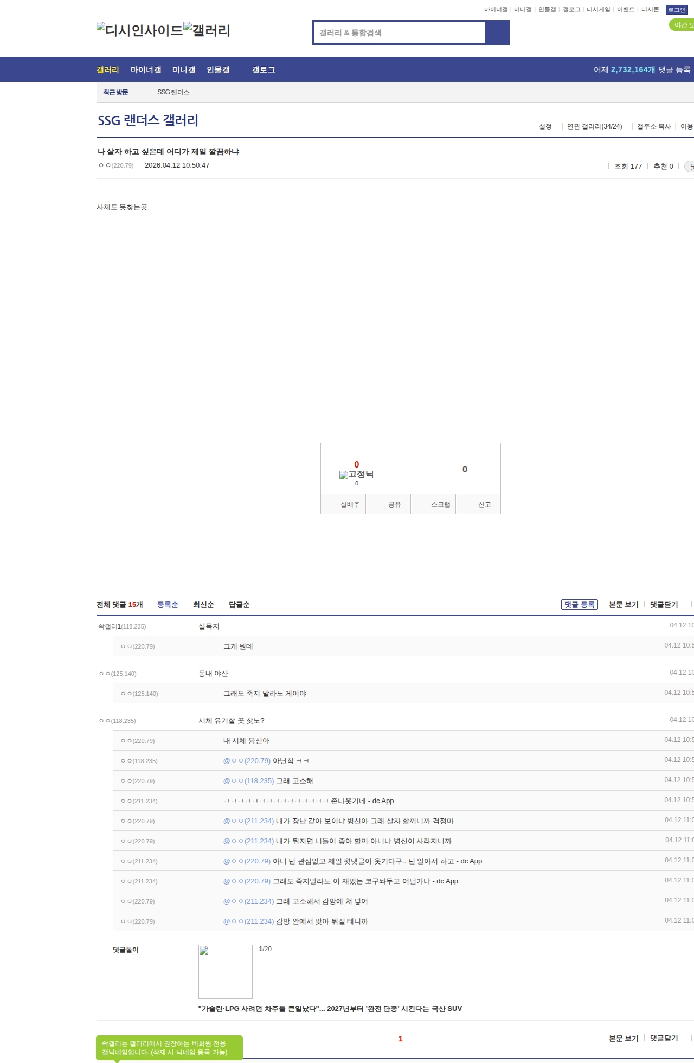Click the reply text '그게 뭔데'
Viewport: 694px width, 1063px height.
coord(238,646)
